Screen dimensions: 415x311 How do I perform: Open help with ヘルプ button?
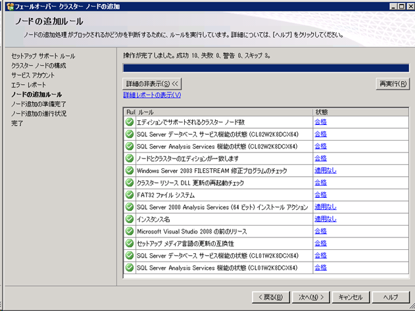point(391,297)
